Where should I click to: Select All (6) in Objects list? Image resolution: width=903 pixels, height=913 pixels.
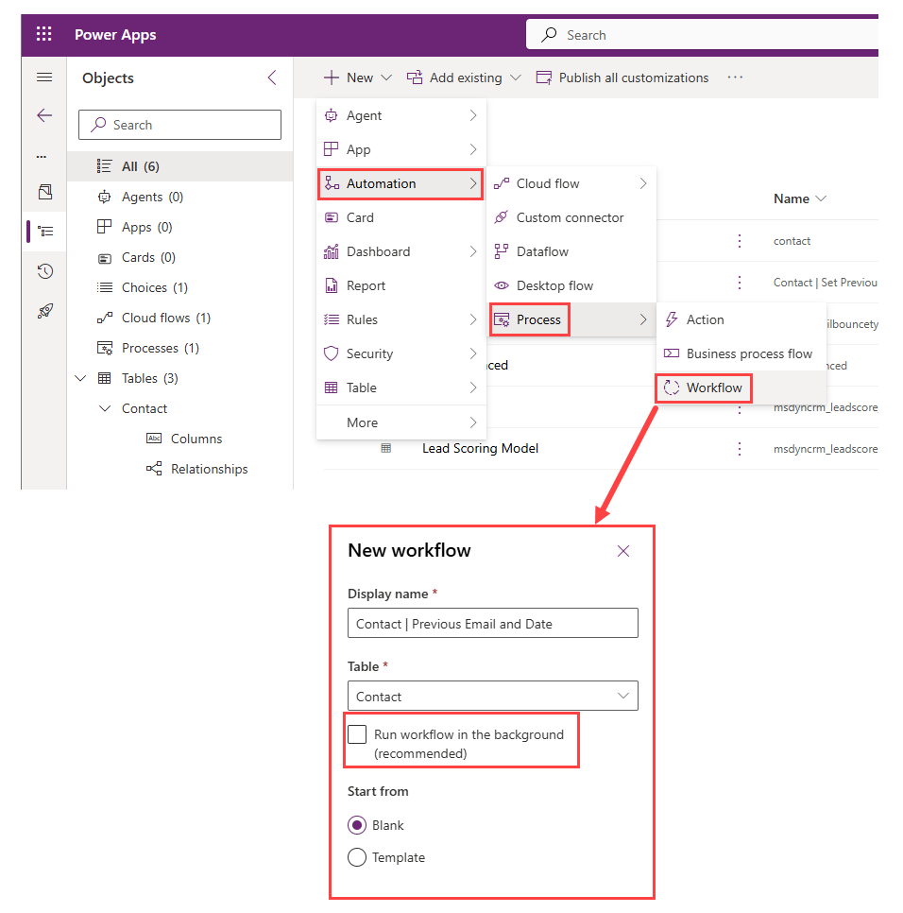click(180, 166)
